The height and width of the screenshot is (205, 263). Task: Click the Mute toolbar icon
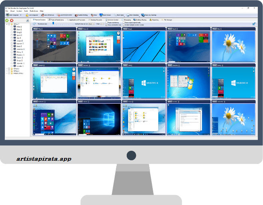point(92,15)
